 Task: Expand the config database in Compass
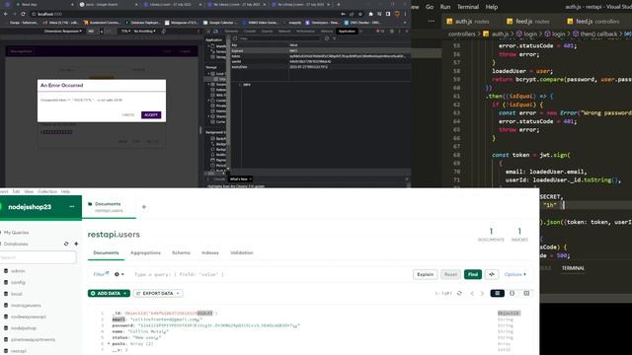(18, 282)
